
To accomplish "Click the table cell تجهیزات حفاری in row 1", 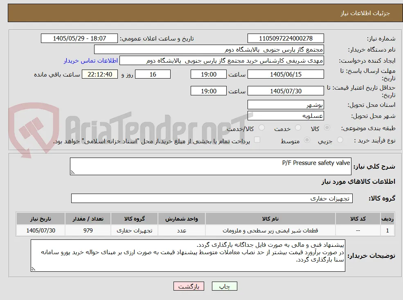I will pos(135,230).
